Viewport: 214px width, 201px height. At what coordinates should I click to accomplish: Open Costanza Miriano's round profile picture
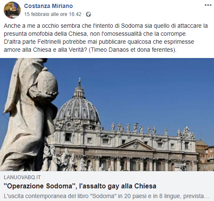(x=12, y=10)
